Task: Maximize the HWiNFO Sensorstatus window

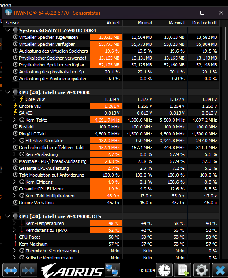Action: [x=202, y=13]
